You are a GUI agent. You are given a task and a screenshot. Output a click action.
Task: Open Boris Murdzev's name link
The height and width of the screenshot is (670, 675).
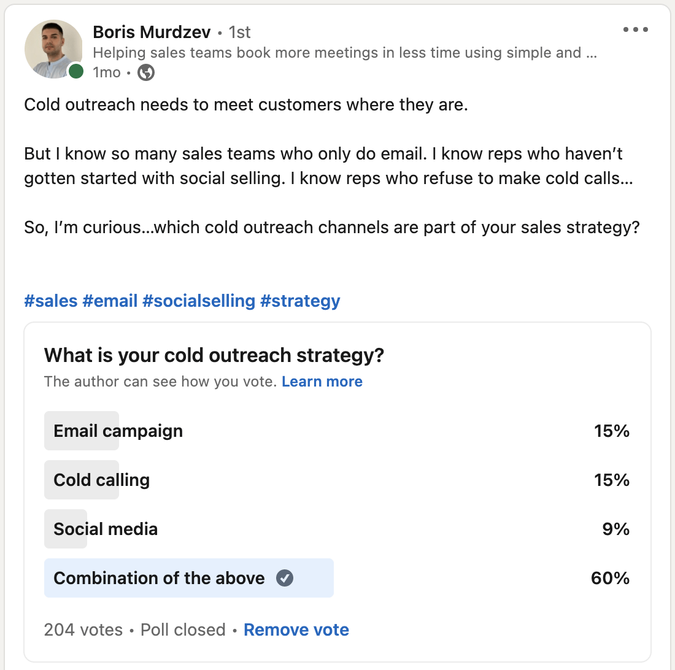coord(152,32)
